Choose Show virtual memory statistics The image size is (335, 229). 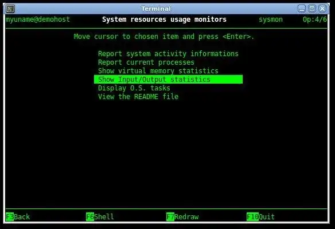point(158,71)
